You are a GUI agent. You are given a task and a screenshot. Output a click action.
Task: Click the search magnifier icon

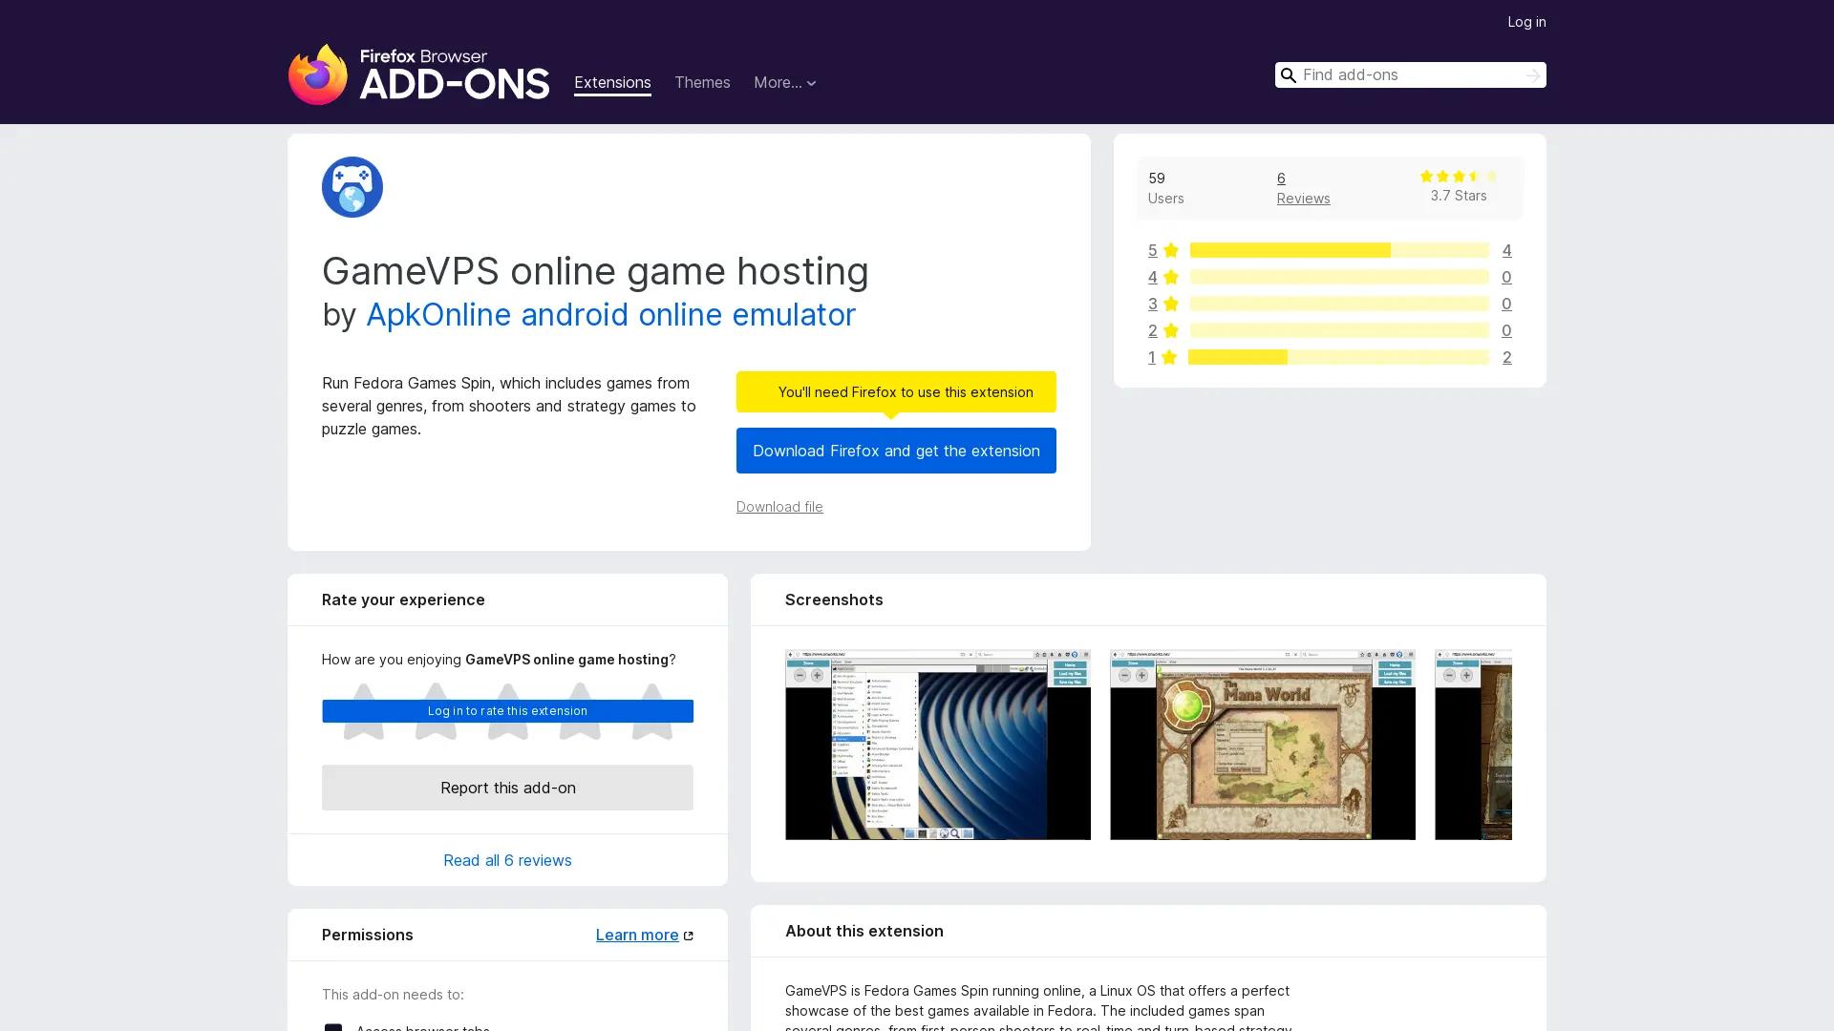click(1288, 74)
